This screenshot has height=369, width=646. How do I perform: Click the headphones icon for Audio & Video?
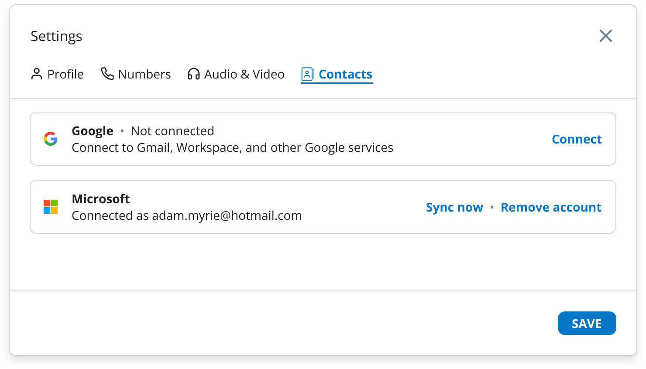coord(193,74)
